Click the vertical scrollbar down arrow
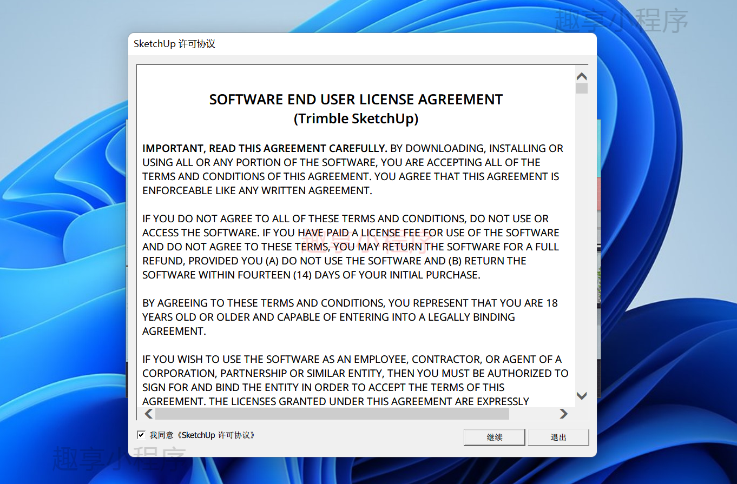 [582, 396]
